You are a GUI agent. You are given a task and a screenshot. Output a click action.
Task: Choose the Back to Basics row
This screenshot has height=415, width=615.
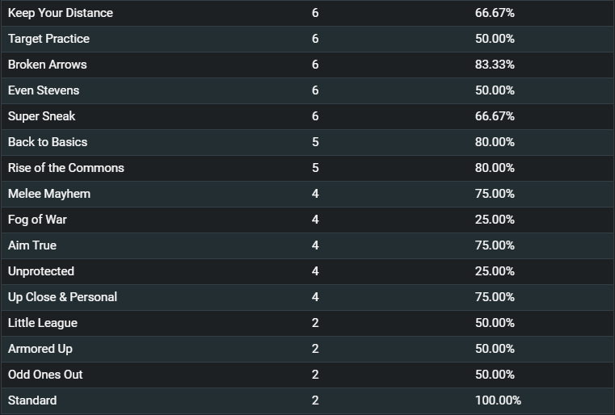coord(307,142)
